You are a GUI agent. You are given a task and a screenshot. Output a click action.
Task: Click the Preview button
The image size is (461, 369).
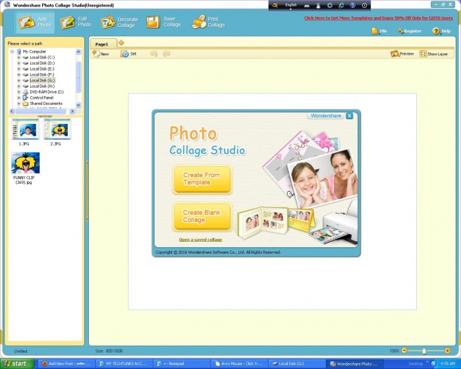402,54
